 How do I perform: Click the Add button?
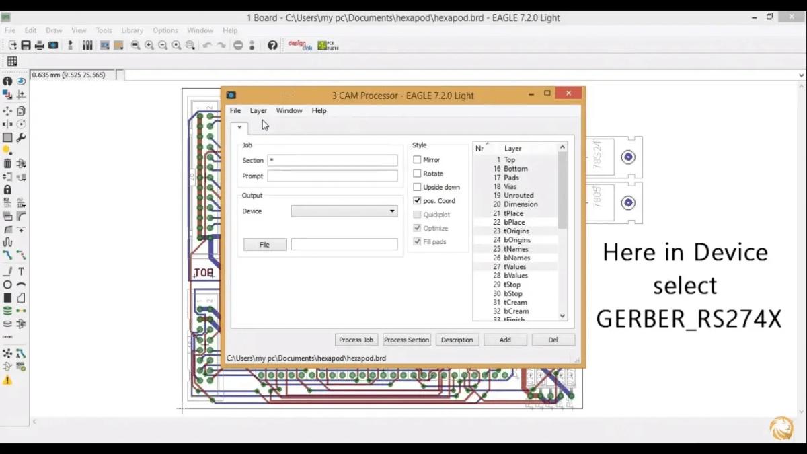(x=505, y=340)
